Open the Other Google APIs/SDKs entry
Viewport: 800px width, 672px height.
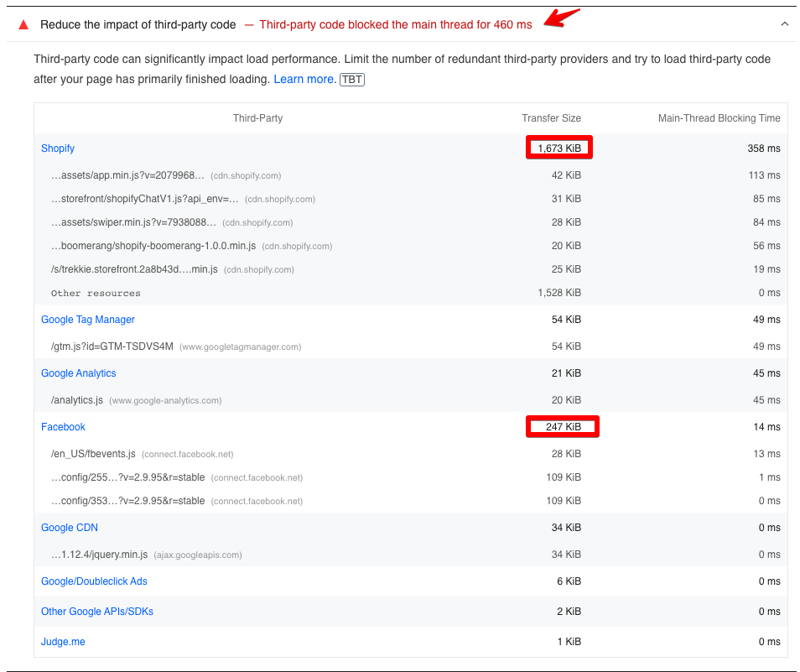[x=96, y=611]
